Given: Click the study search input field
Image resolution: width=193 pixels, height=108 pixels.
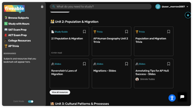Looking at the screenshot, I should pos(100,6).
